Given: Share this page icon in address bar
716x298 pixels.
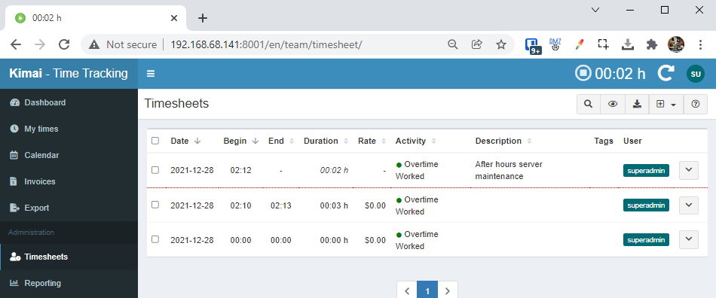Looking at the screenshot, I should (477, 44).
